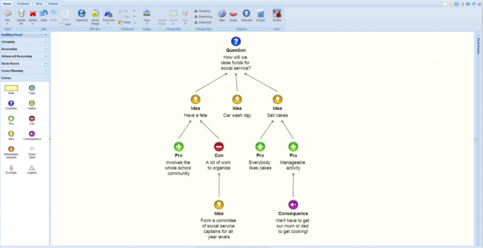The image size is (483, 248).
Task: Add a Hyperlink to the box
Action: [x=82, y=16]
